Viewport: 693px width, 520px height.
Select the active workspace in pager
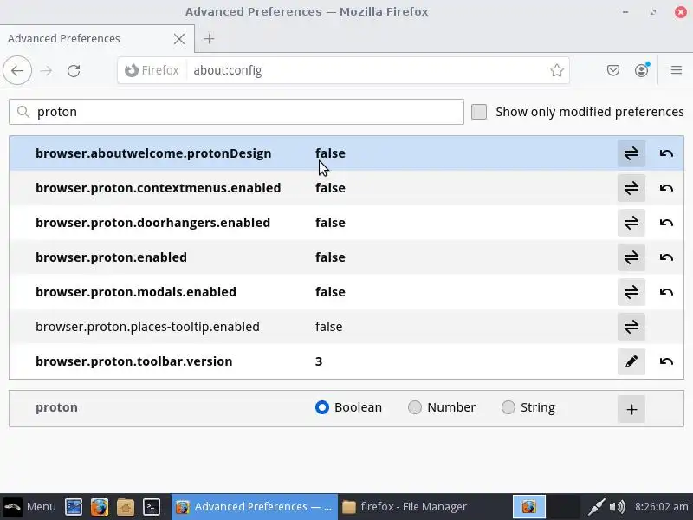pos(529,507)
